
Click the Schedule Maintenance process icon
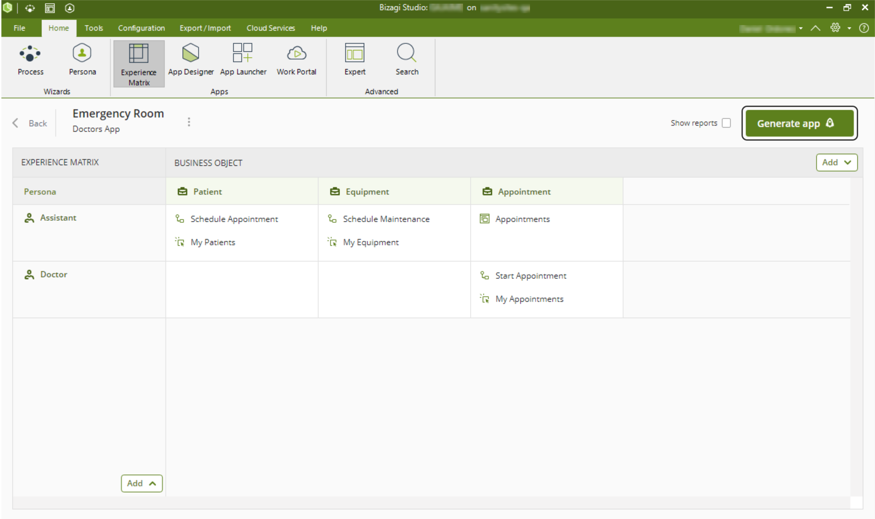[x=332, y=219]
